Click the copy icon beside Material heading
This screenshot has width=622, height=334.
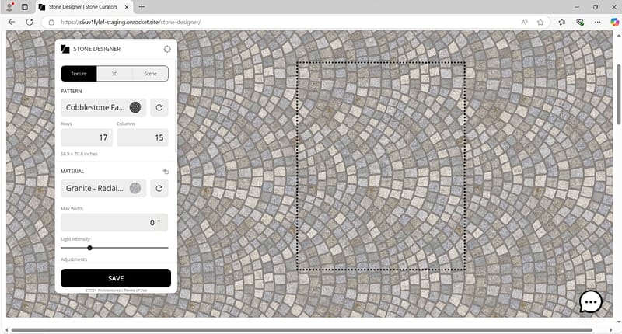pyautogui.click(x=165, y=171)
